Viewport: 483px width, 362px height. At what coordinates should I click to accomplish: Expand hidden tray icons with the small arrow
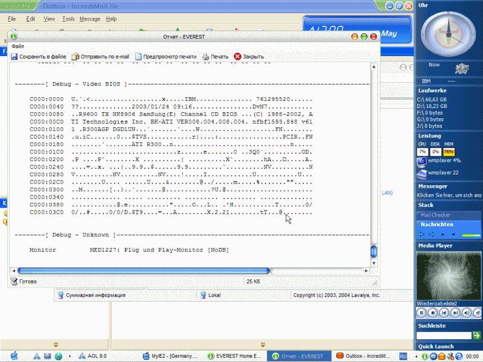pos(417,357)
